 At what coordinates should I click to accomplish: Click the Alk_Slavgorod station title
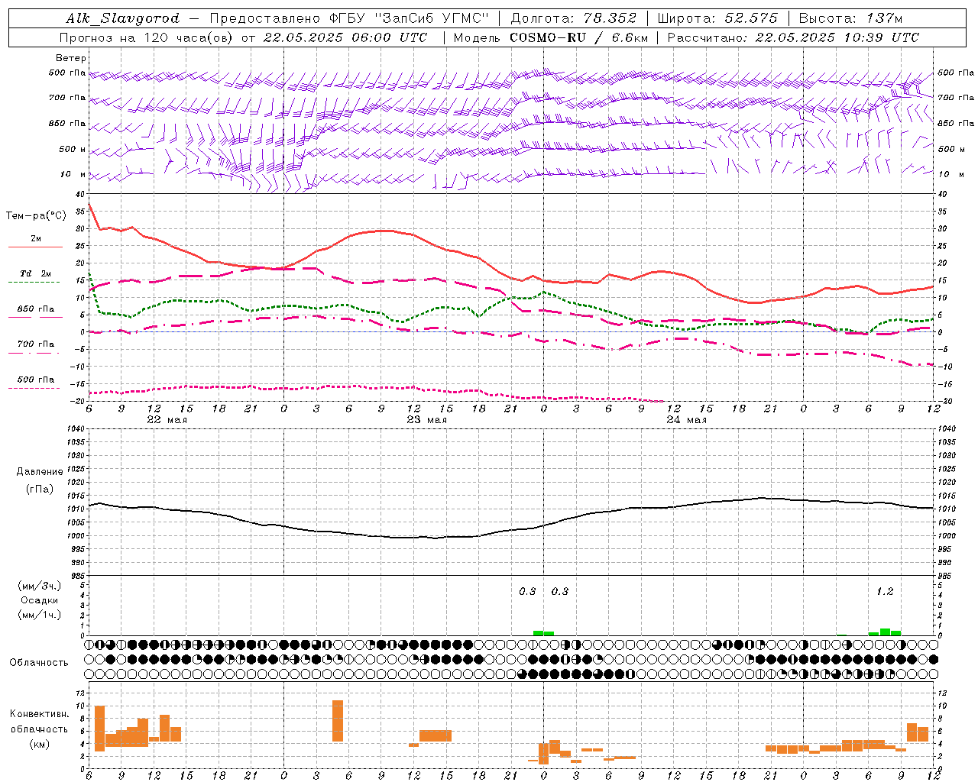coord(123,18)
